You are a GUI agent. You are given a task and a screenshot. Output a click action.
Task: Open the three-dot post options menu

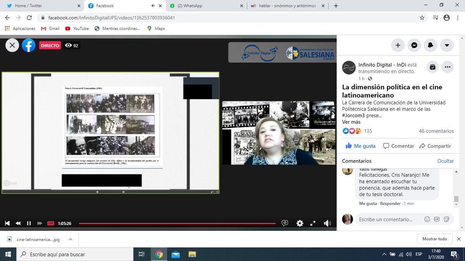pyautogui.click(x=448, y=67)
